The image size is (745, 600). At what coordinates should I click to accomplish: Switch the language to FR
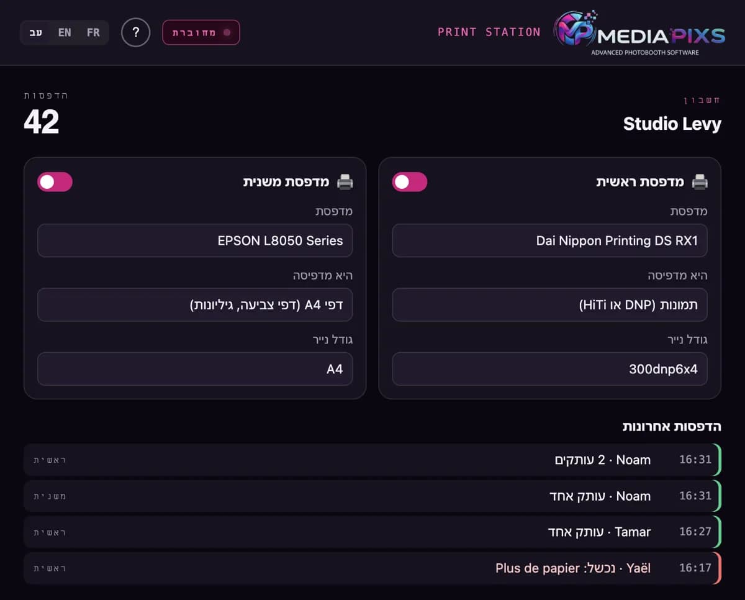click(93, 32)
